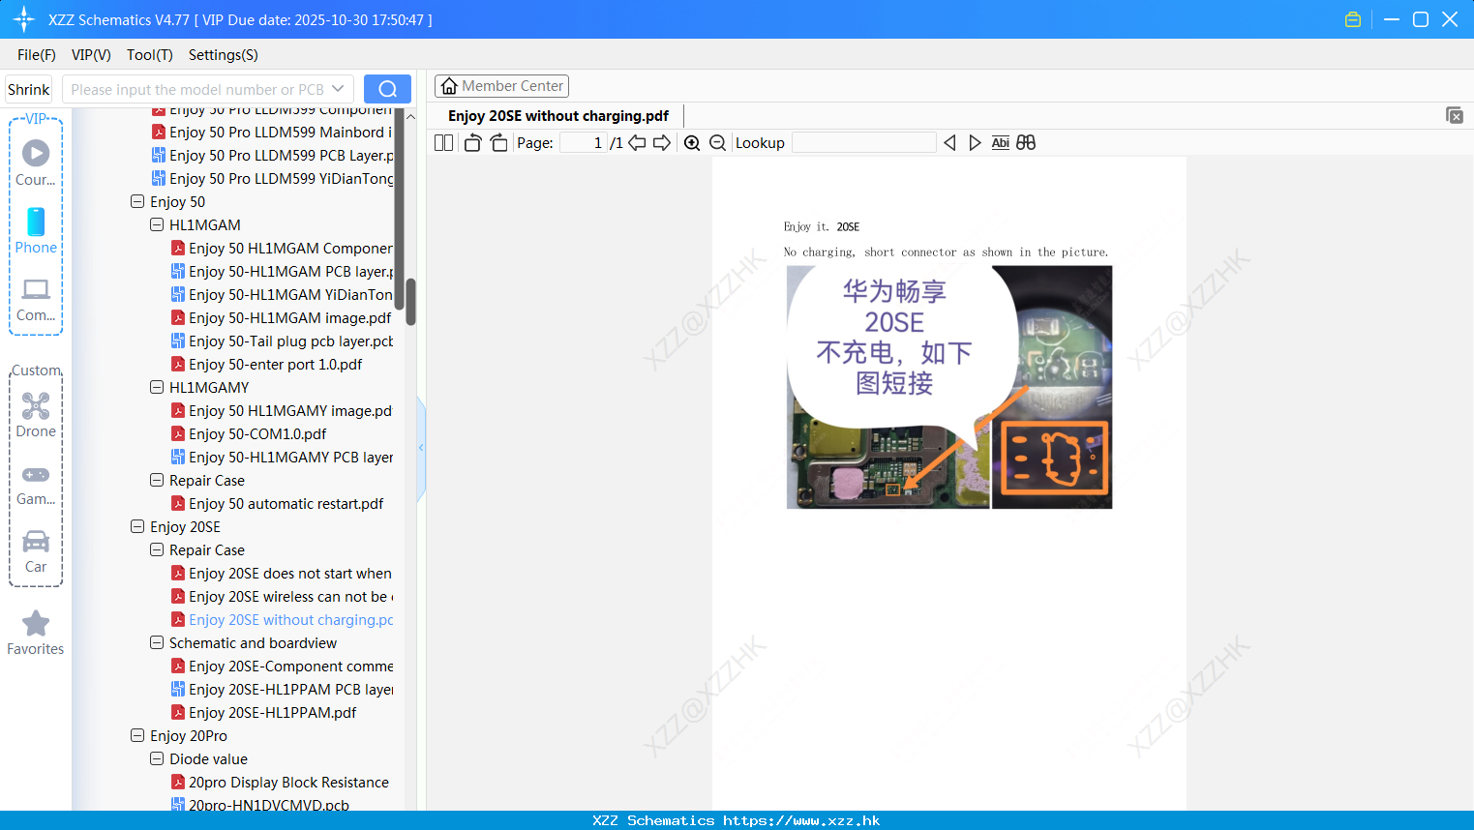The image size is (1474, 830).
Task: Collapse the HL1MGAMY folder
Action: [157, 387]
